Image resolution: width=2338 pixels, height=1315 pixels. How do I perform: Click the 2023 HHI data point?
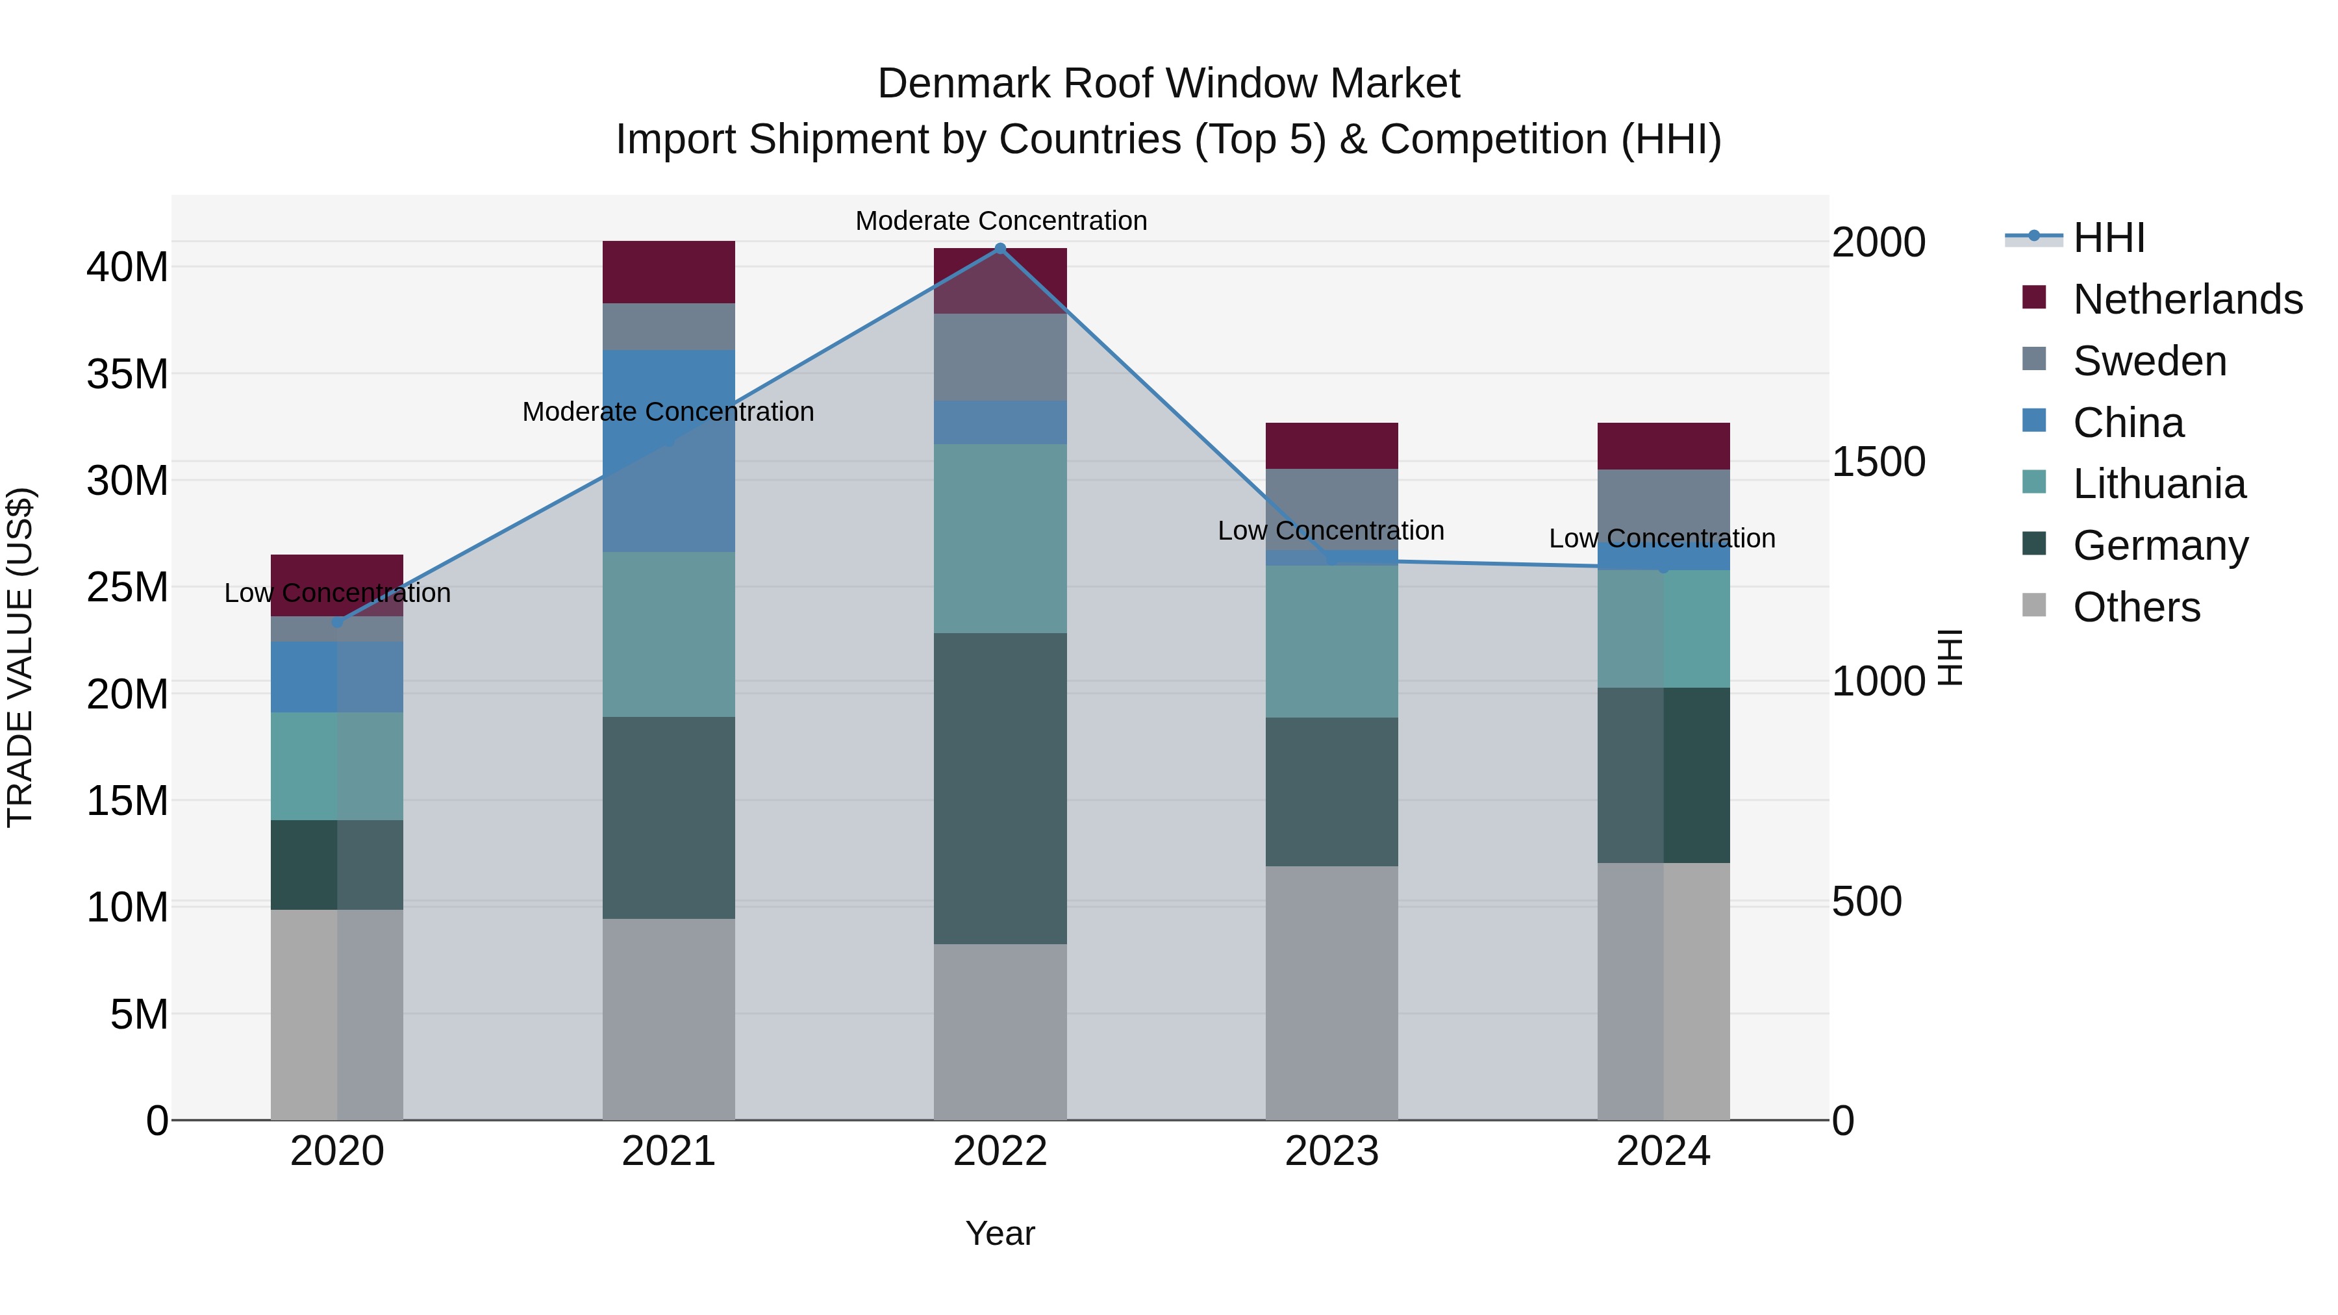[x=1331, y=560]
